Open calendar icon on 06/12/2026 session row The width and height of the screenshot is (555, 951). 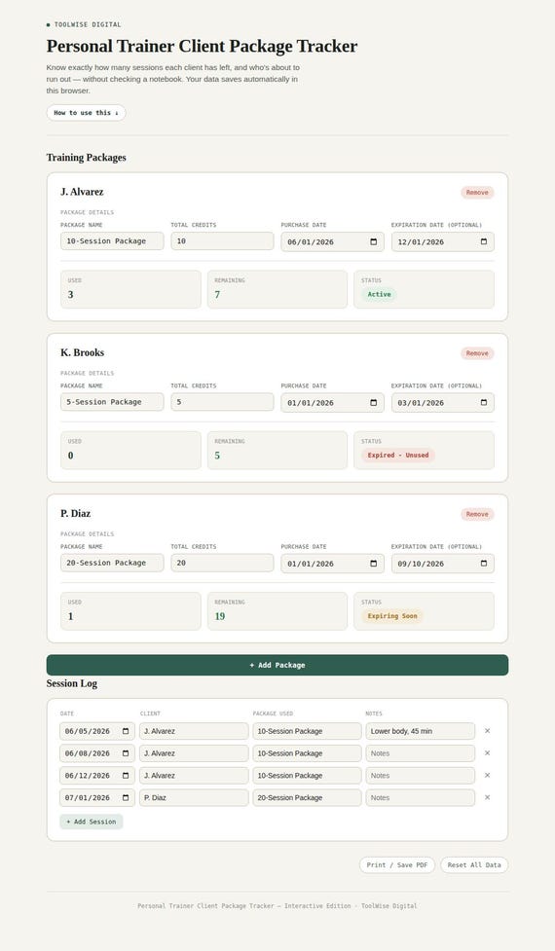tap(126, 776)
